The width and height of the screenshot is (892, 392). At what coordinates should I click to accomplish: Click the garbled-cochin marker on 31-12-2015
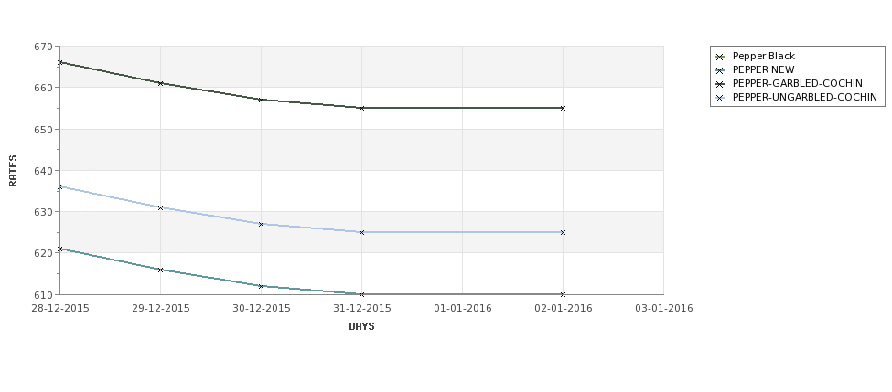361,108
